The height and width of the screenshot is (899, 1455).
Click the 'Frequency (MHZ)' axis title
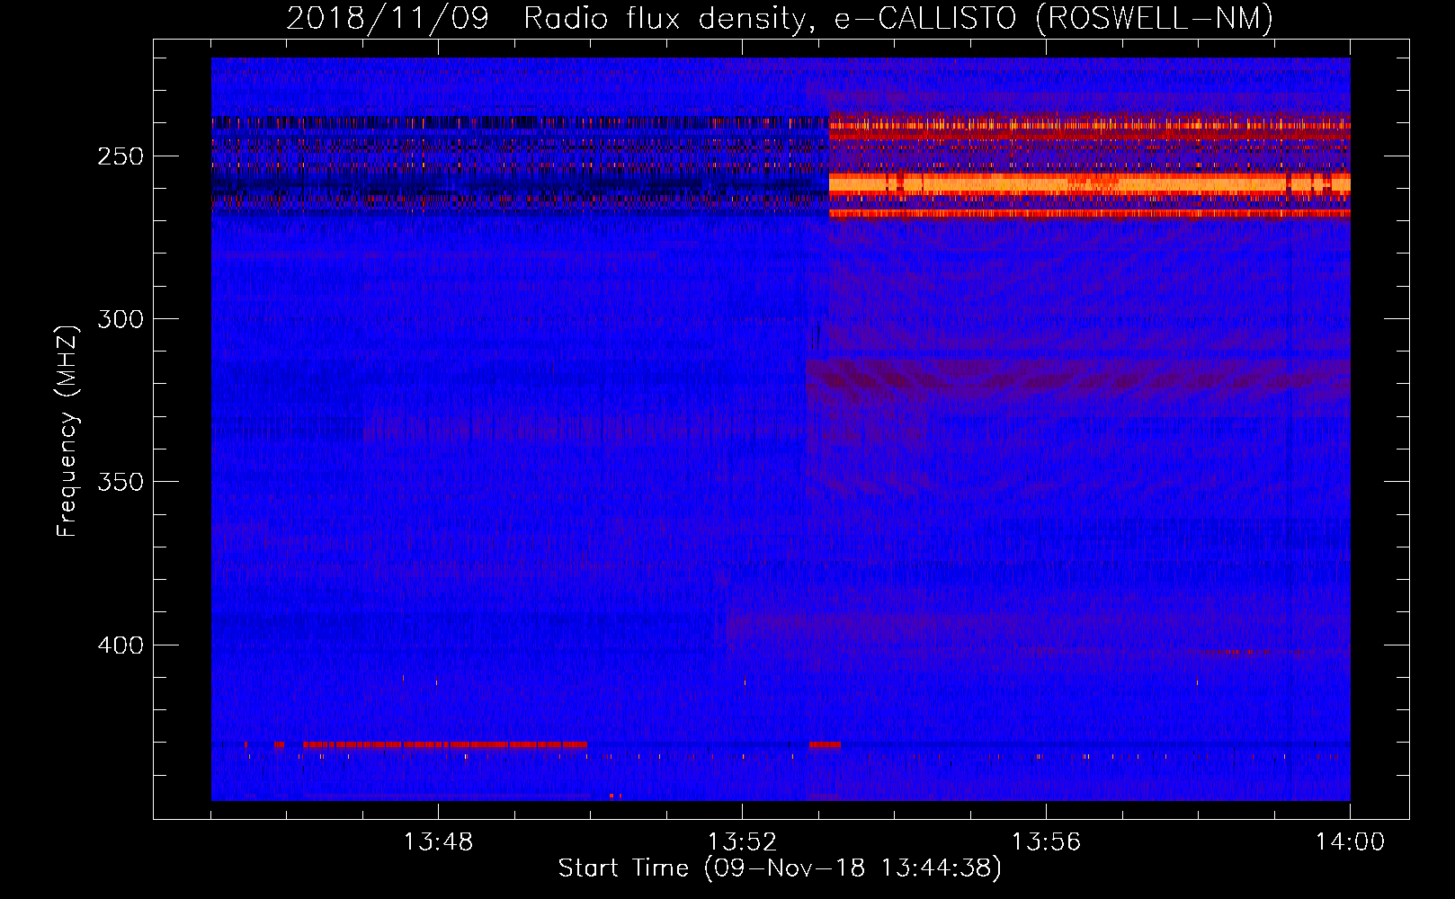tap(67, 431)
